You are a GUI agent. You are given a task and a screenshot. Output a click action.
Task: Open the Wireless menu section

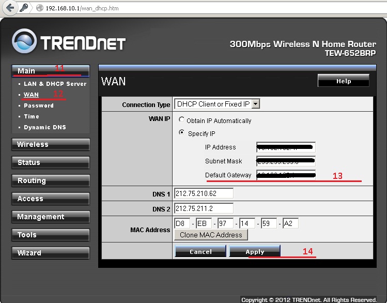(x=50, y=145)
